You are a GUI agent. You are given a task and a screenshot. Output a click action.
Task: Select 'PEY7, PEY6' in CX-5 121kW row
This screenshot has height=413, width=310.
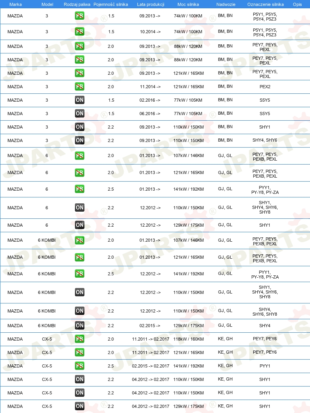(x=265, y=352)
